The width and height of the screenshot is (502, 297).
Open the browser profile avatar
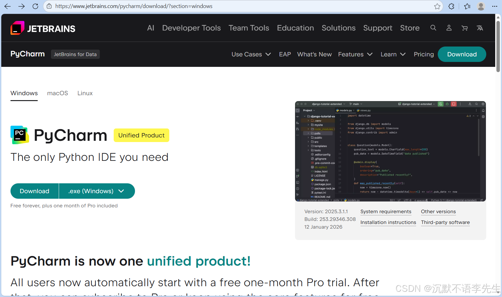pos(481,6)
